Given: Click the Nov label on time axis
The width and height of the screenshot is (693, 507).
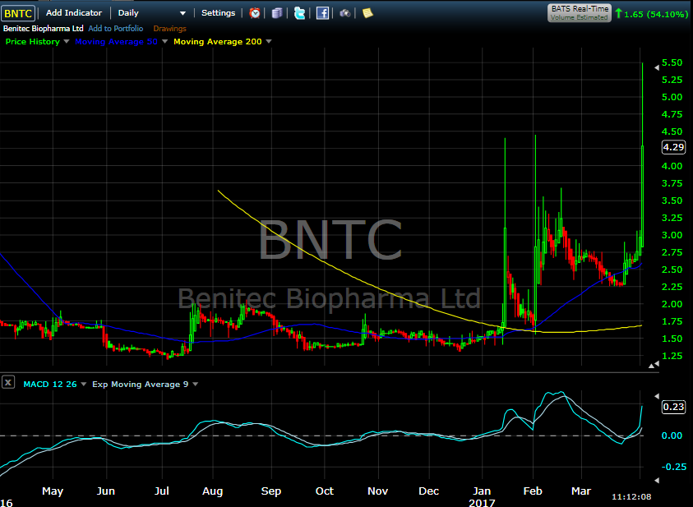Looking at the screenshot, I should click(378, 491).
